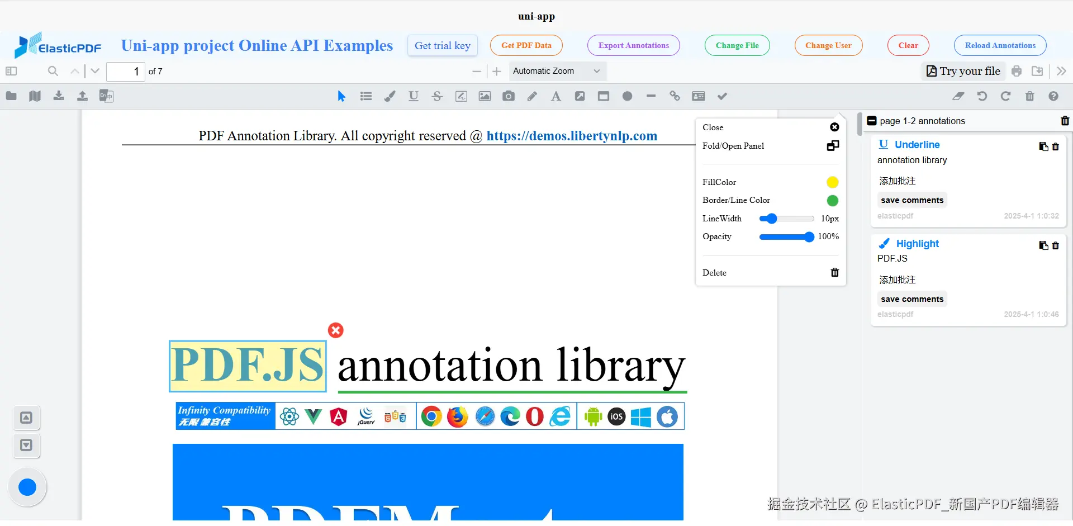Select the signature tool

point(461,96)
